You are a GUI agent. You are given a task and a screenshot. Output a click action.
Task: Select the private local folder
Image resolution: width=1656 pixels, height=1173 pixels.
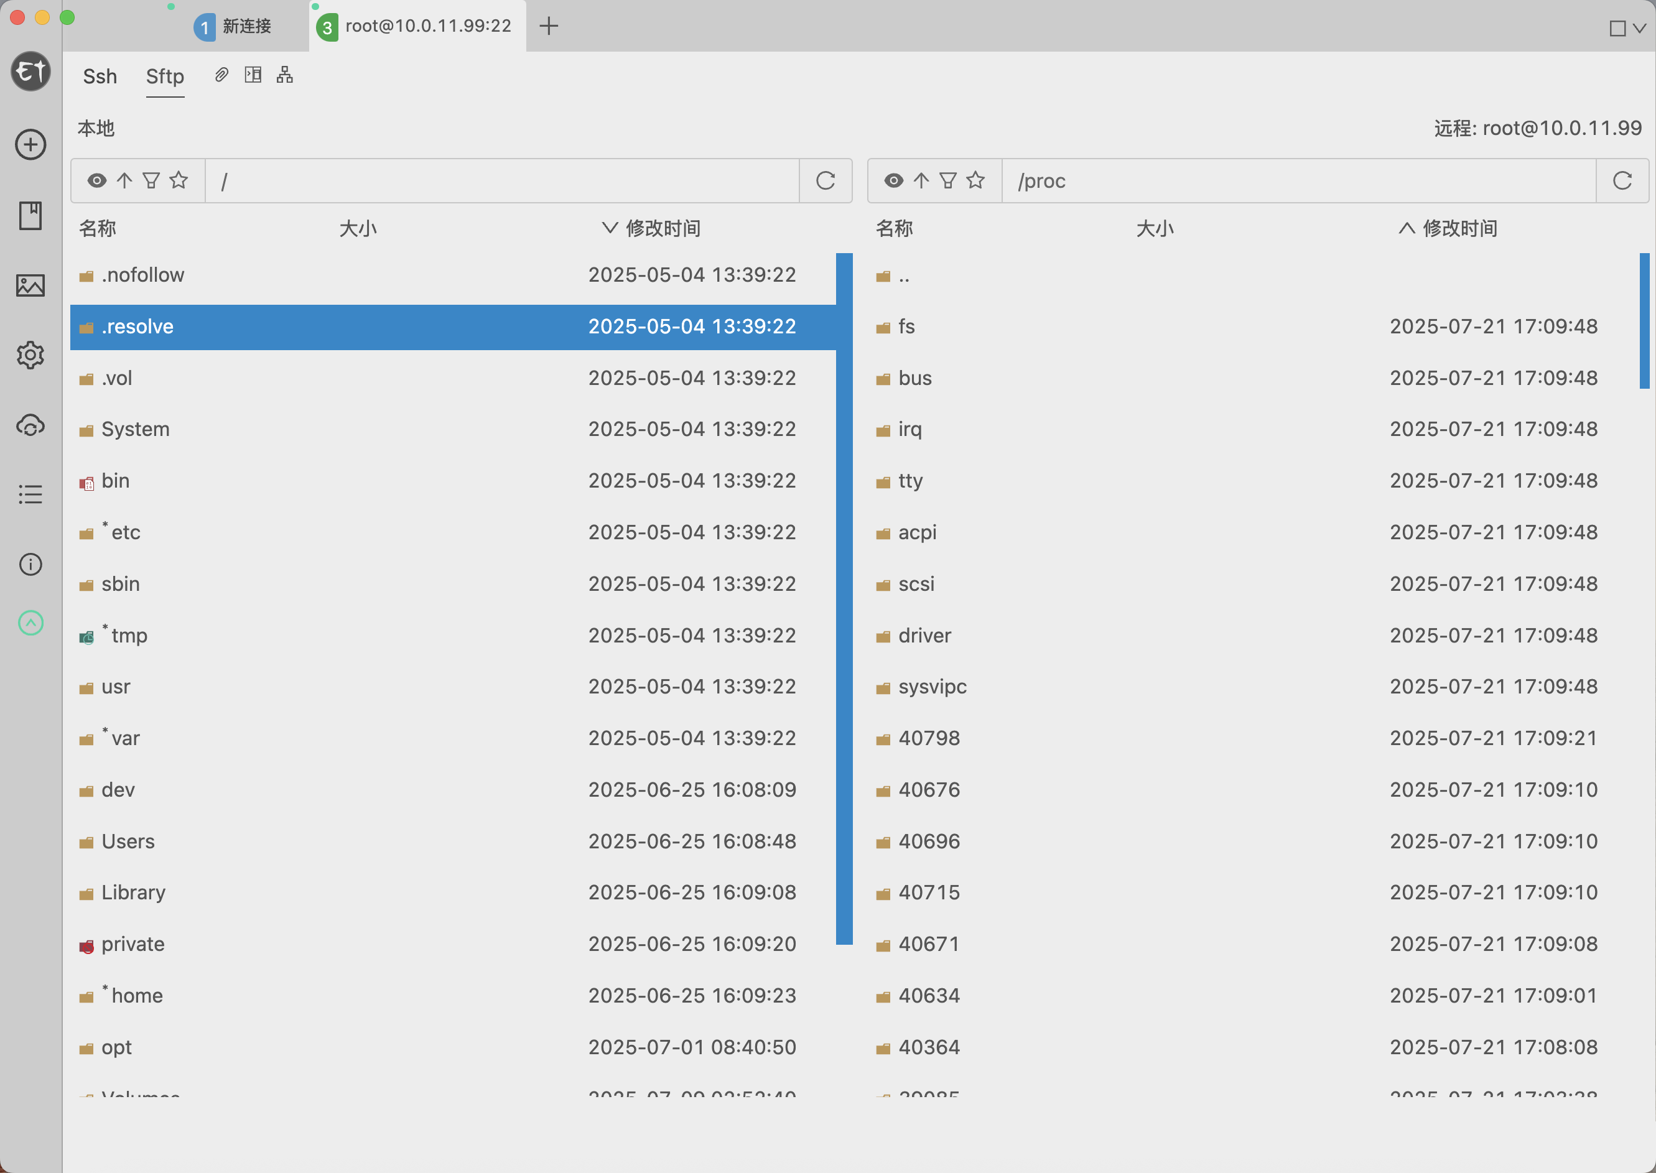point(453,944)
